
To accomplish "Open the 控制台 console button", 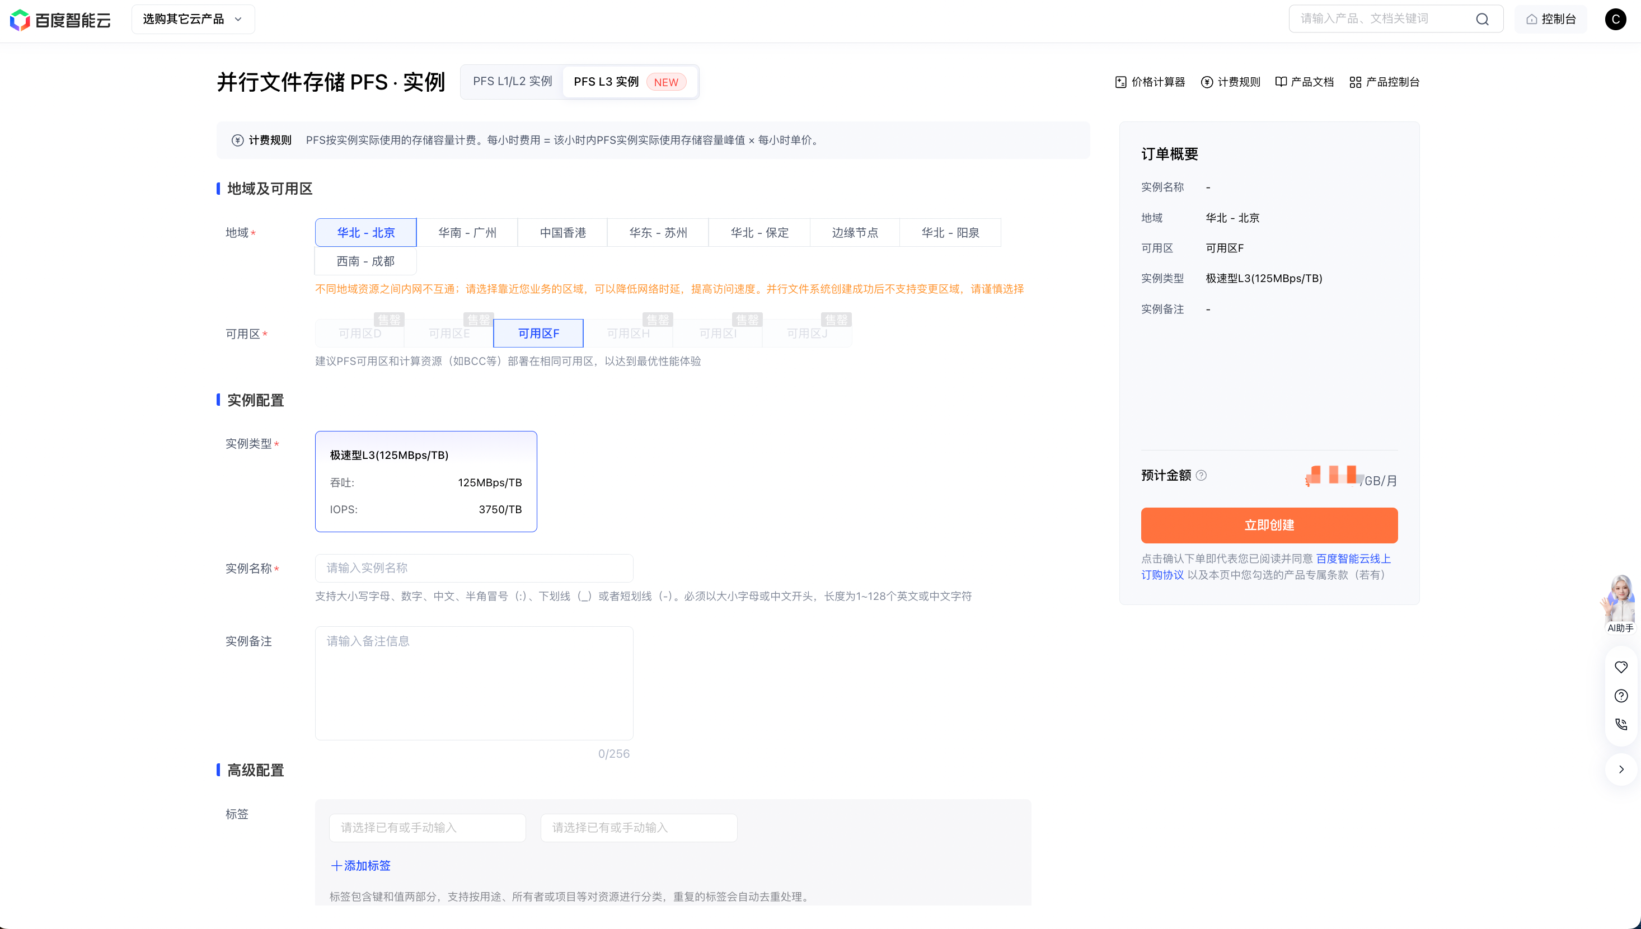I will tap(1550, 19).
